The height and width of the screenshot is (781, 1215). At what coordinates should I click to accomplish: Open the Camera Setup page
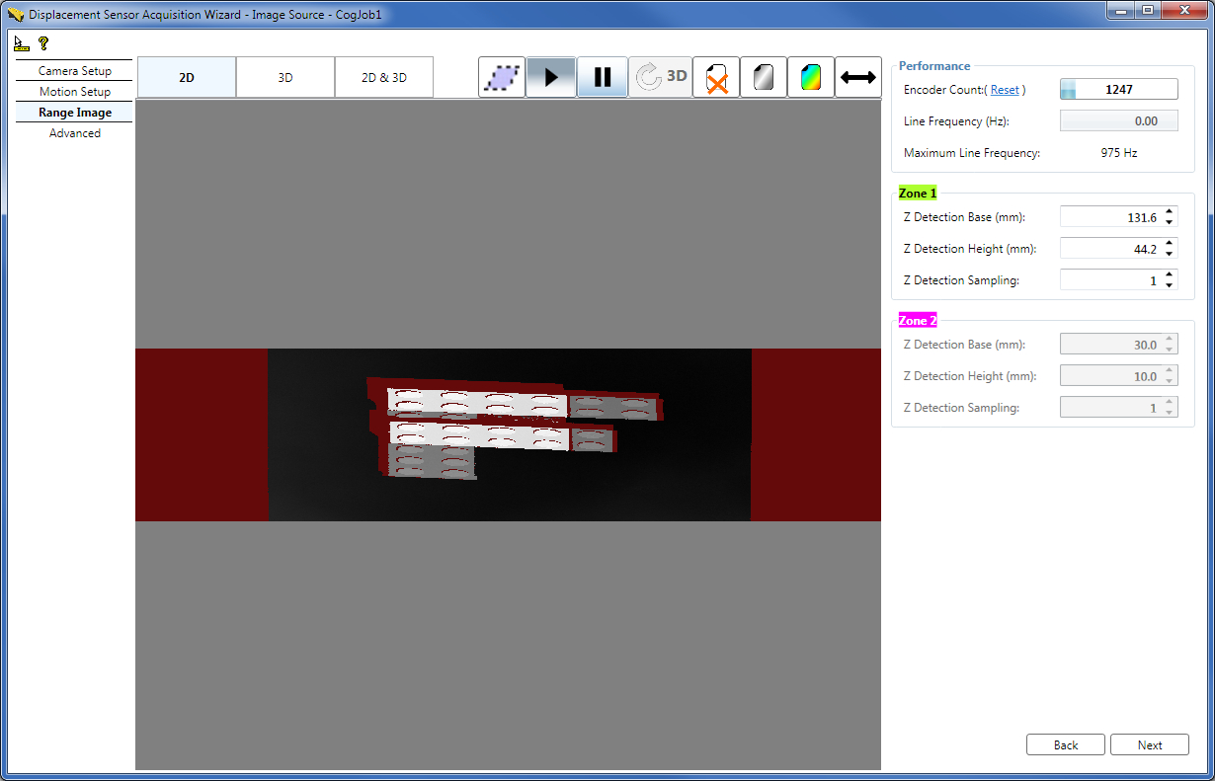click(74, 70)
